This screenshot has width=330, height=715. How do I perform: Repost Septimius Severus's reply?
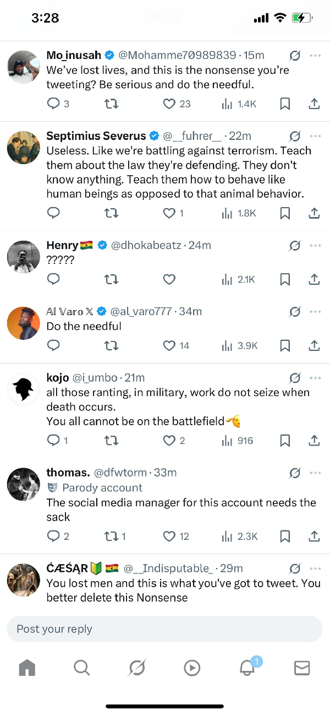point(111,213)
